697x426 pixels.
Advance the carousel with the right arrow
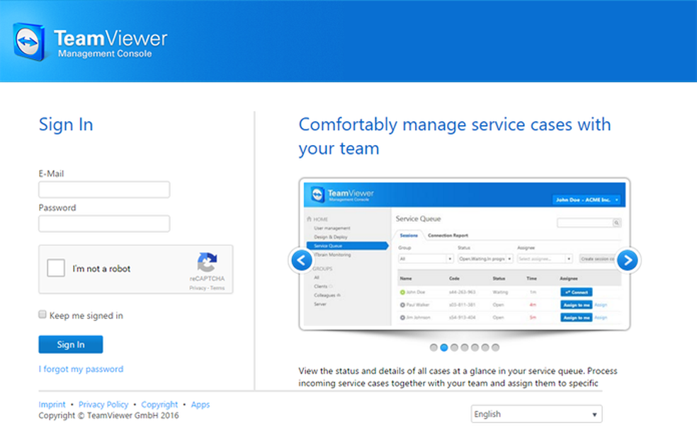(628, 260)
